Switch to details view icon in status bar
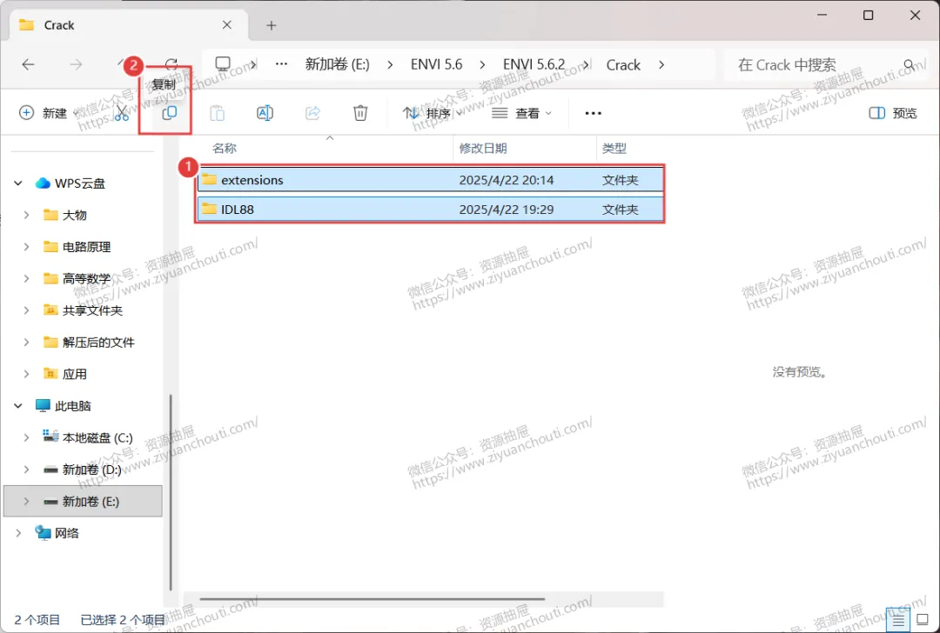The height and width of the screenshot is (633, 940). click(x=898, y=621)
